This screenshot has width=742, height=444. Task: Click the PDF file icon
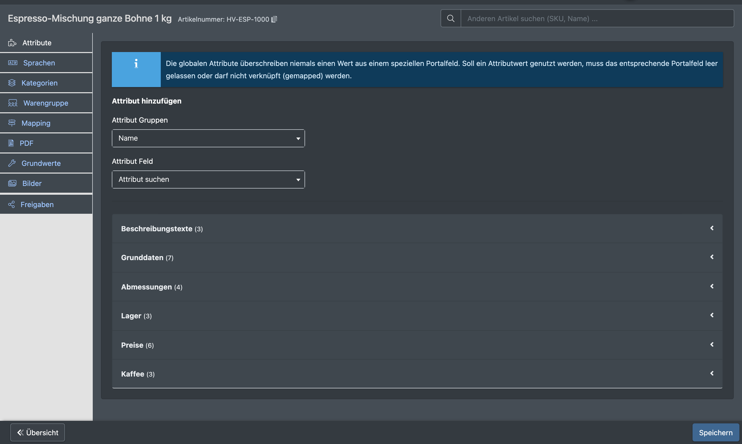point(11,143)
